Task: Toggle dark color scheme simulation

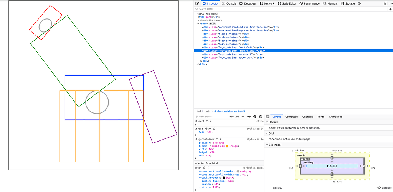Action: [x=255, y=117]
